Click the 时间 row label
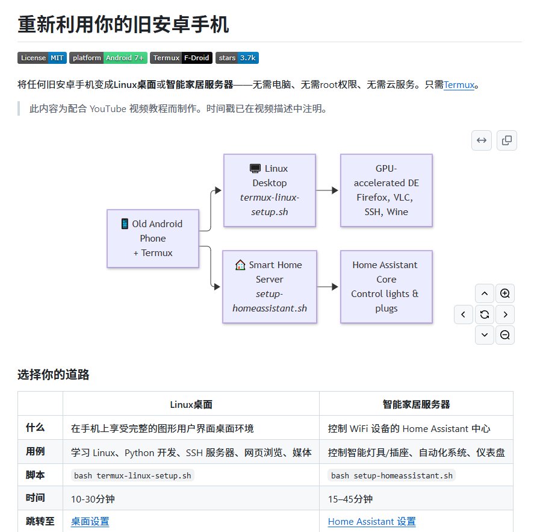The width and height of the screenshot is (540, 532). tap(35, 498)
